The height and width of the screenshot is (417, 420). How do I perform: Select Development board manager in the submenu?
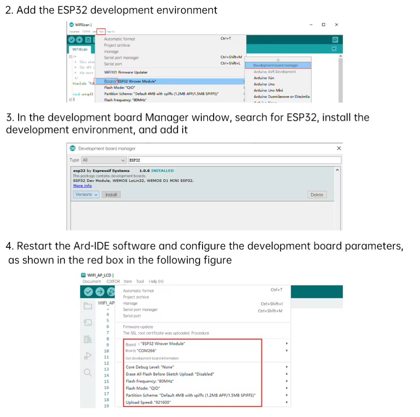[x=278, y=65]
